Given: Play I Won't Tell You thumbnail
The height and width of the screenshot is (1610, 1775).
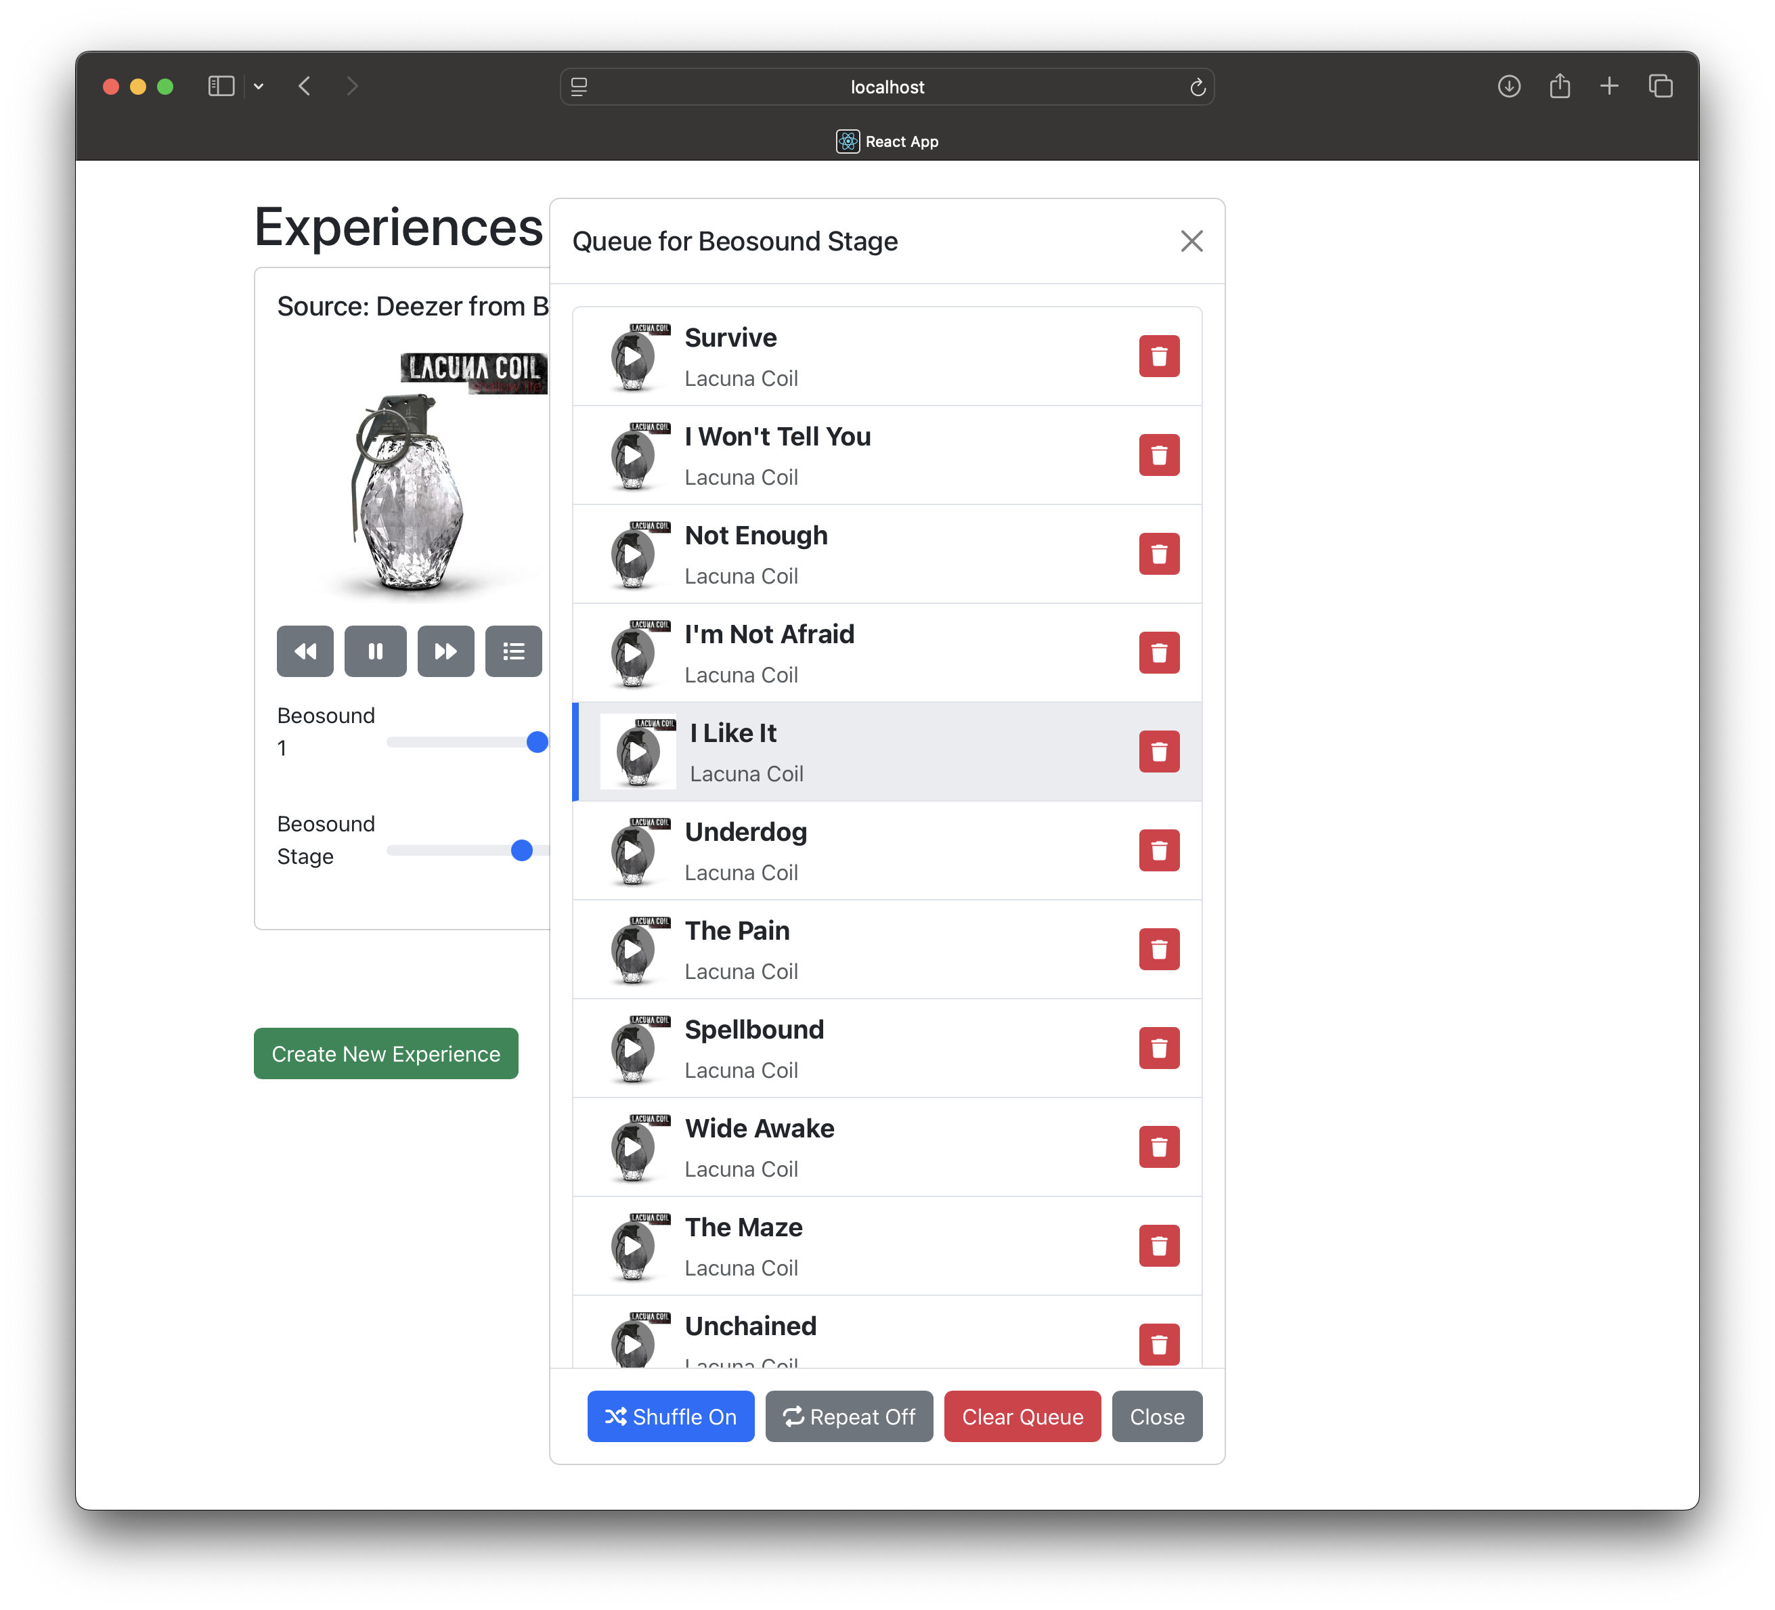Looking at the screenshot, I should coord(633,456).
